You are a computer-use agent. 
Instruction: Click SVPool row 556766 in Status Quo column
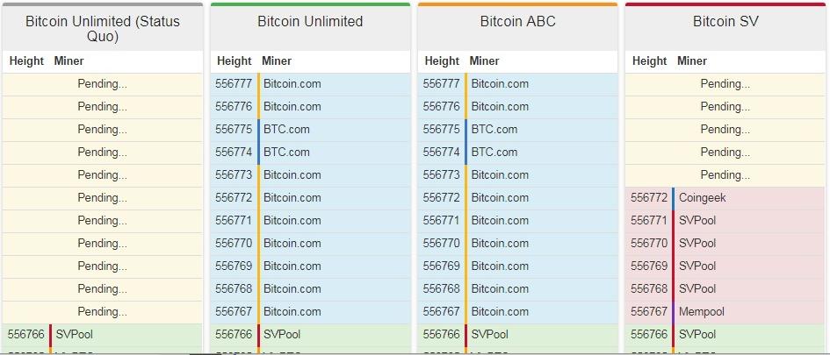[103, 334]
